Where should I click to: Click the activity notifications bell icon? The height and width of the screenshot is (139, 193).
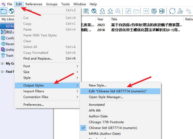(x=188, y=11)
